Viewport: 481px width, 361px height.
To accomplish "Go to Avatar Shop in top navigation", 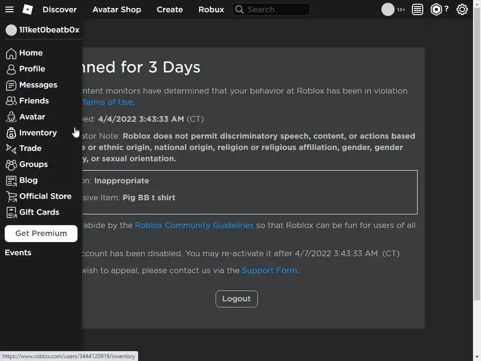I will pos(116,9).
